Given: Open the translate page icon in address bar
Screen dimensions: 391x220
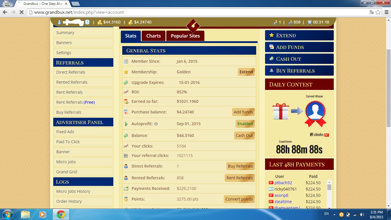Looking at the screenshot, I should pyautogui.click(x=372, y=12).
